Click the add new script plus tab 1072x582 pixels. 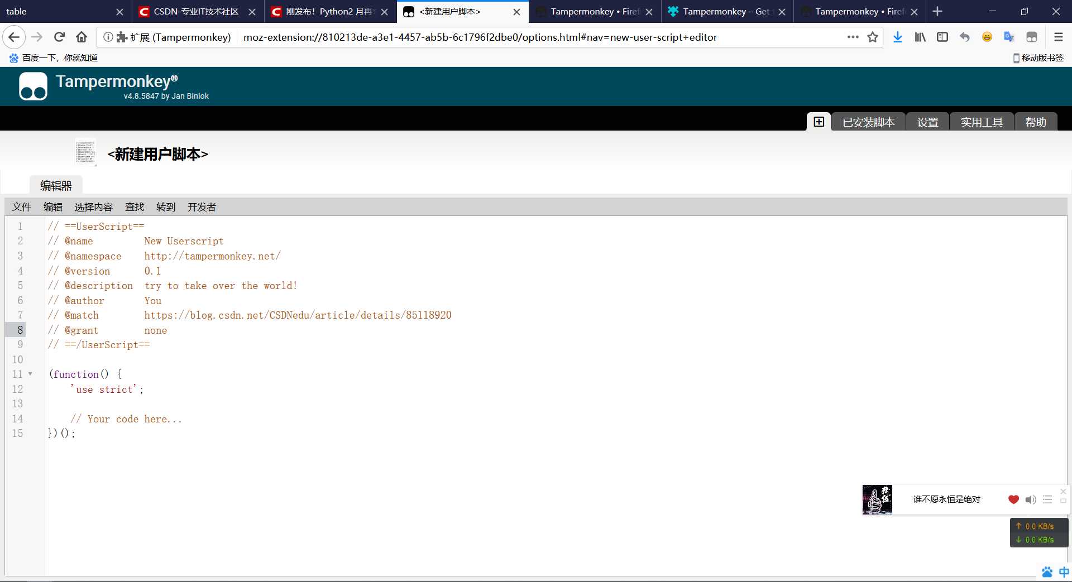click(x=819, y=122)
